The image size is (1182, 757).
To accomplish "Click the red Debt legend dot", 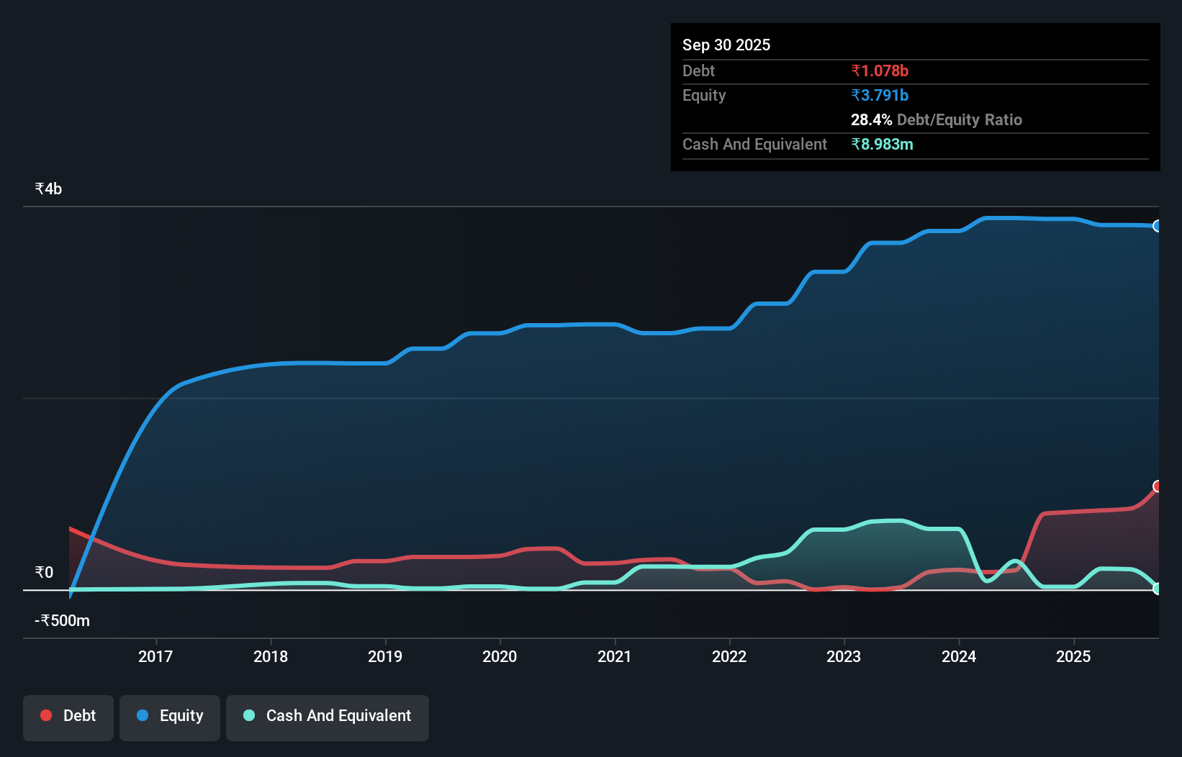I will 45,715.
